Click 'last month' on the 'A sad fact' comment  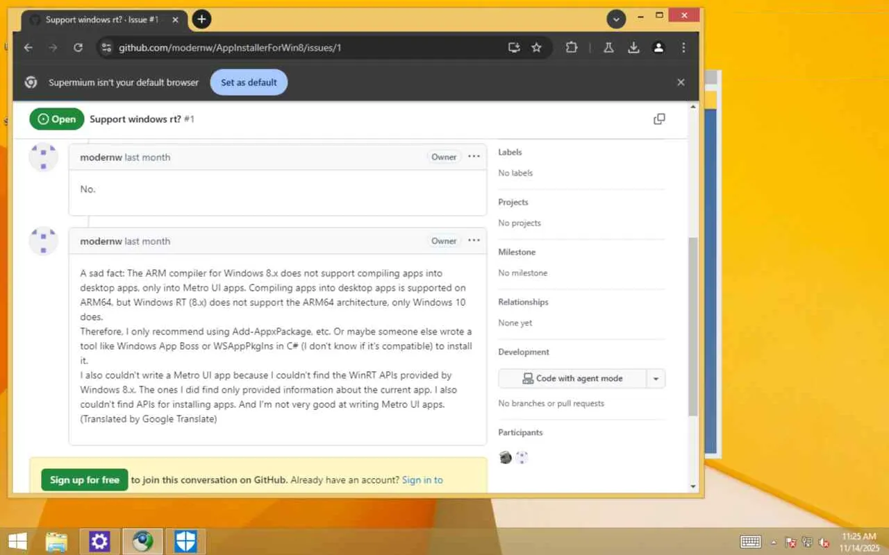[x=147, y=241]
